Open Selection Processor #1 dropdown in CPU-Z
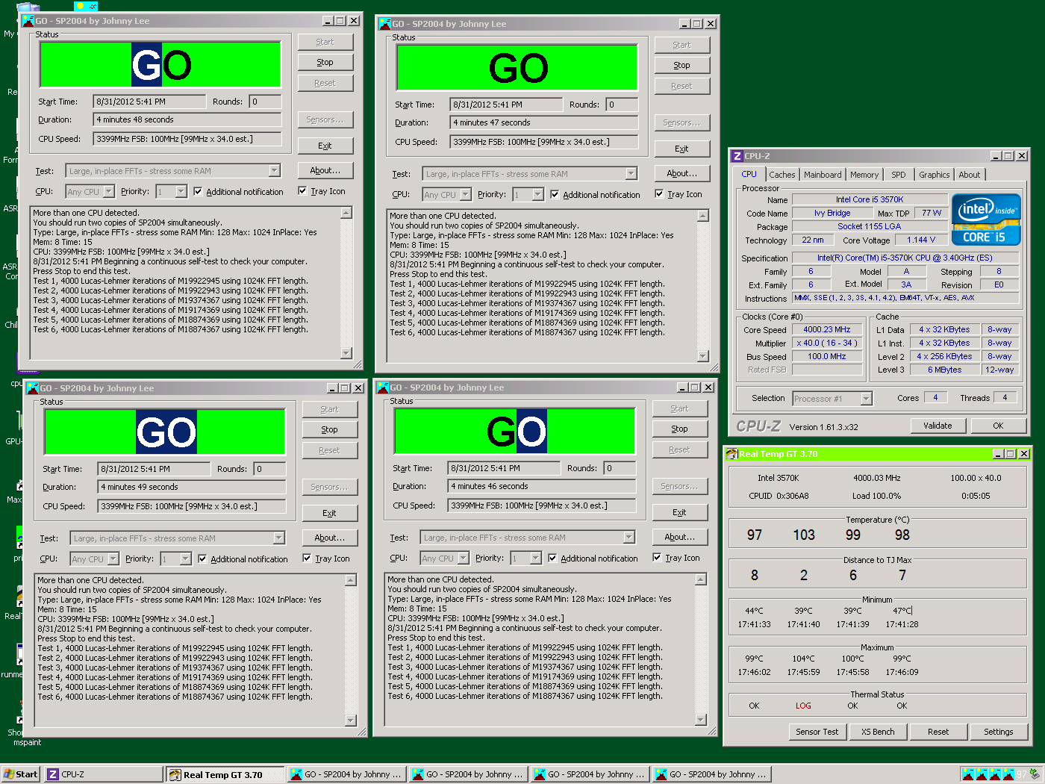Image resolution: width=1045 pixels, height=784 pixels. (x=866, y=399)
